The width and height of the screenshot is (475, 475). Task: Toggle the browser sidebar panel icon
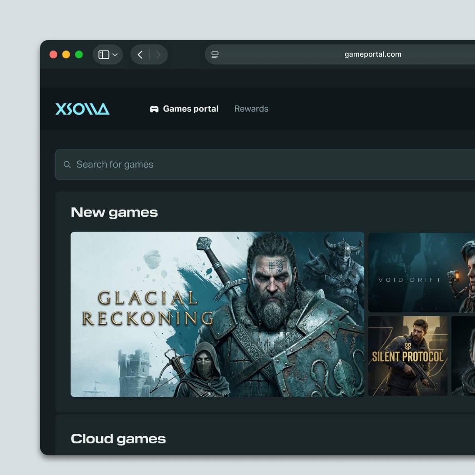click(x=104, y=55)
